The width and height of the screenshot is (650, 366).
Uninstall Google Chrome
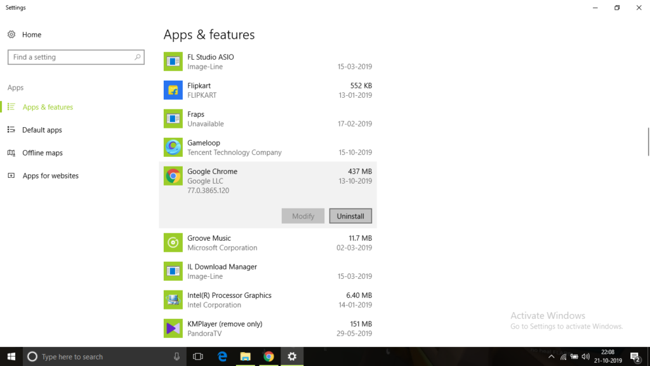pyautogui.click(x=350, y=216)
